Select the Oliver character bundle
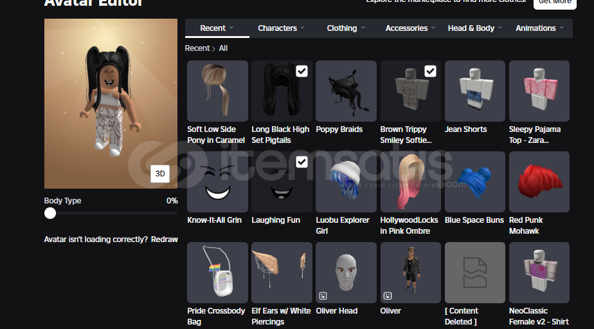This screenshot has height=329, width=594. (x=411, y=272)
